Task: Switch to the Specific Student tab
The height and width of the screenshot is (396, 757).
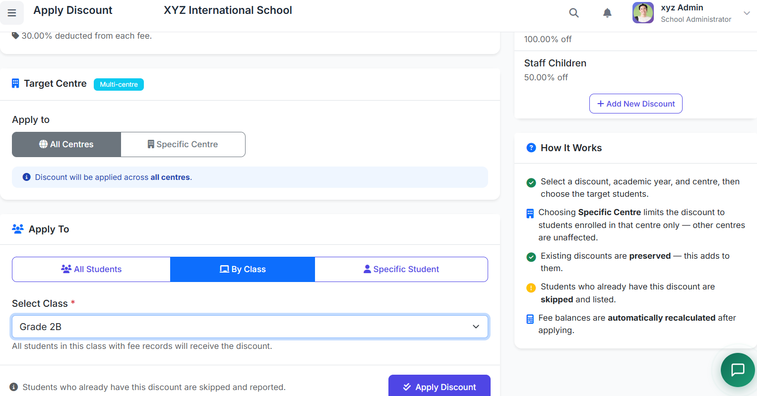Action: click(401, 269)
